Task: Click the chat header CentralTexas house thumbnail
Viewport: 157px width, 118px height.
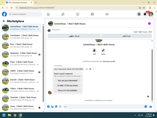Action: pos(51,24)
